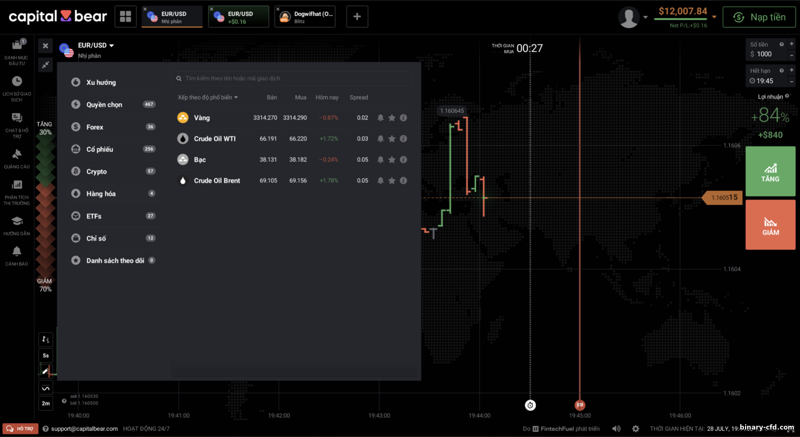Open the sort by popularity dropdown
The width and height of the screenshot is (800, 437).
coord(207,98)
